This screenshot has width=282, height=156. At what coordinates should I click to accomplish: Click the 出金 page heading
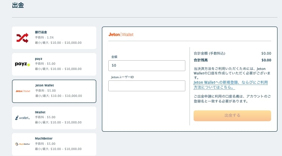[x=18, y=5]
